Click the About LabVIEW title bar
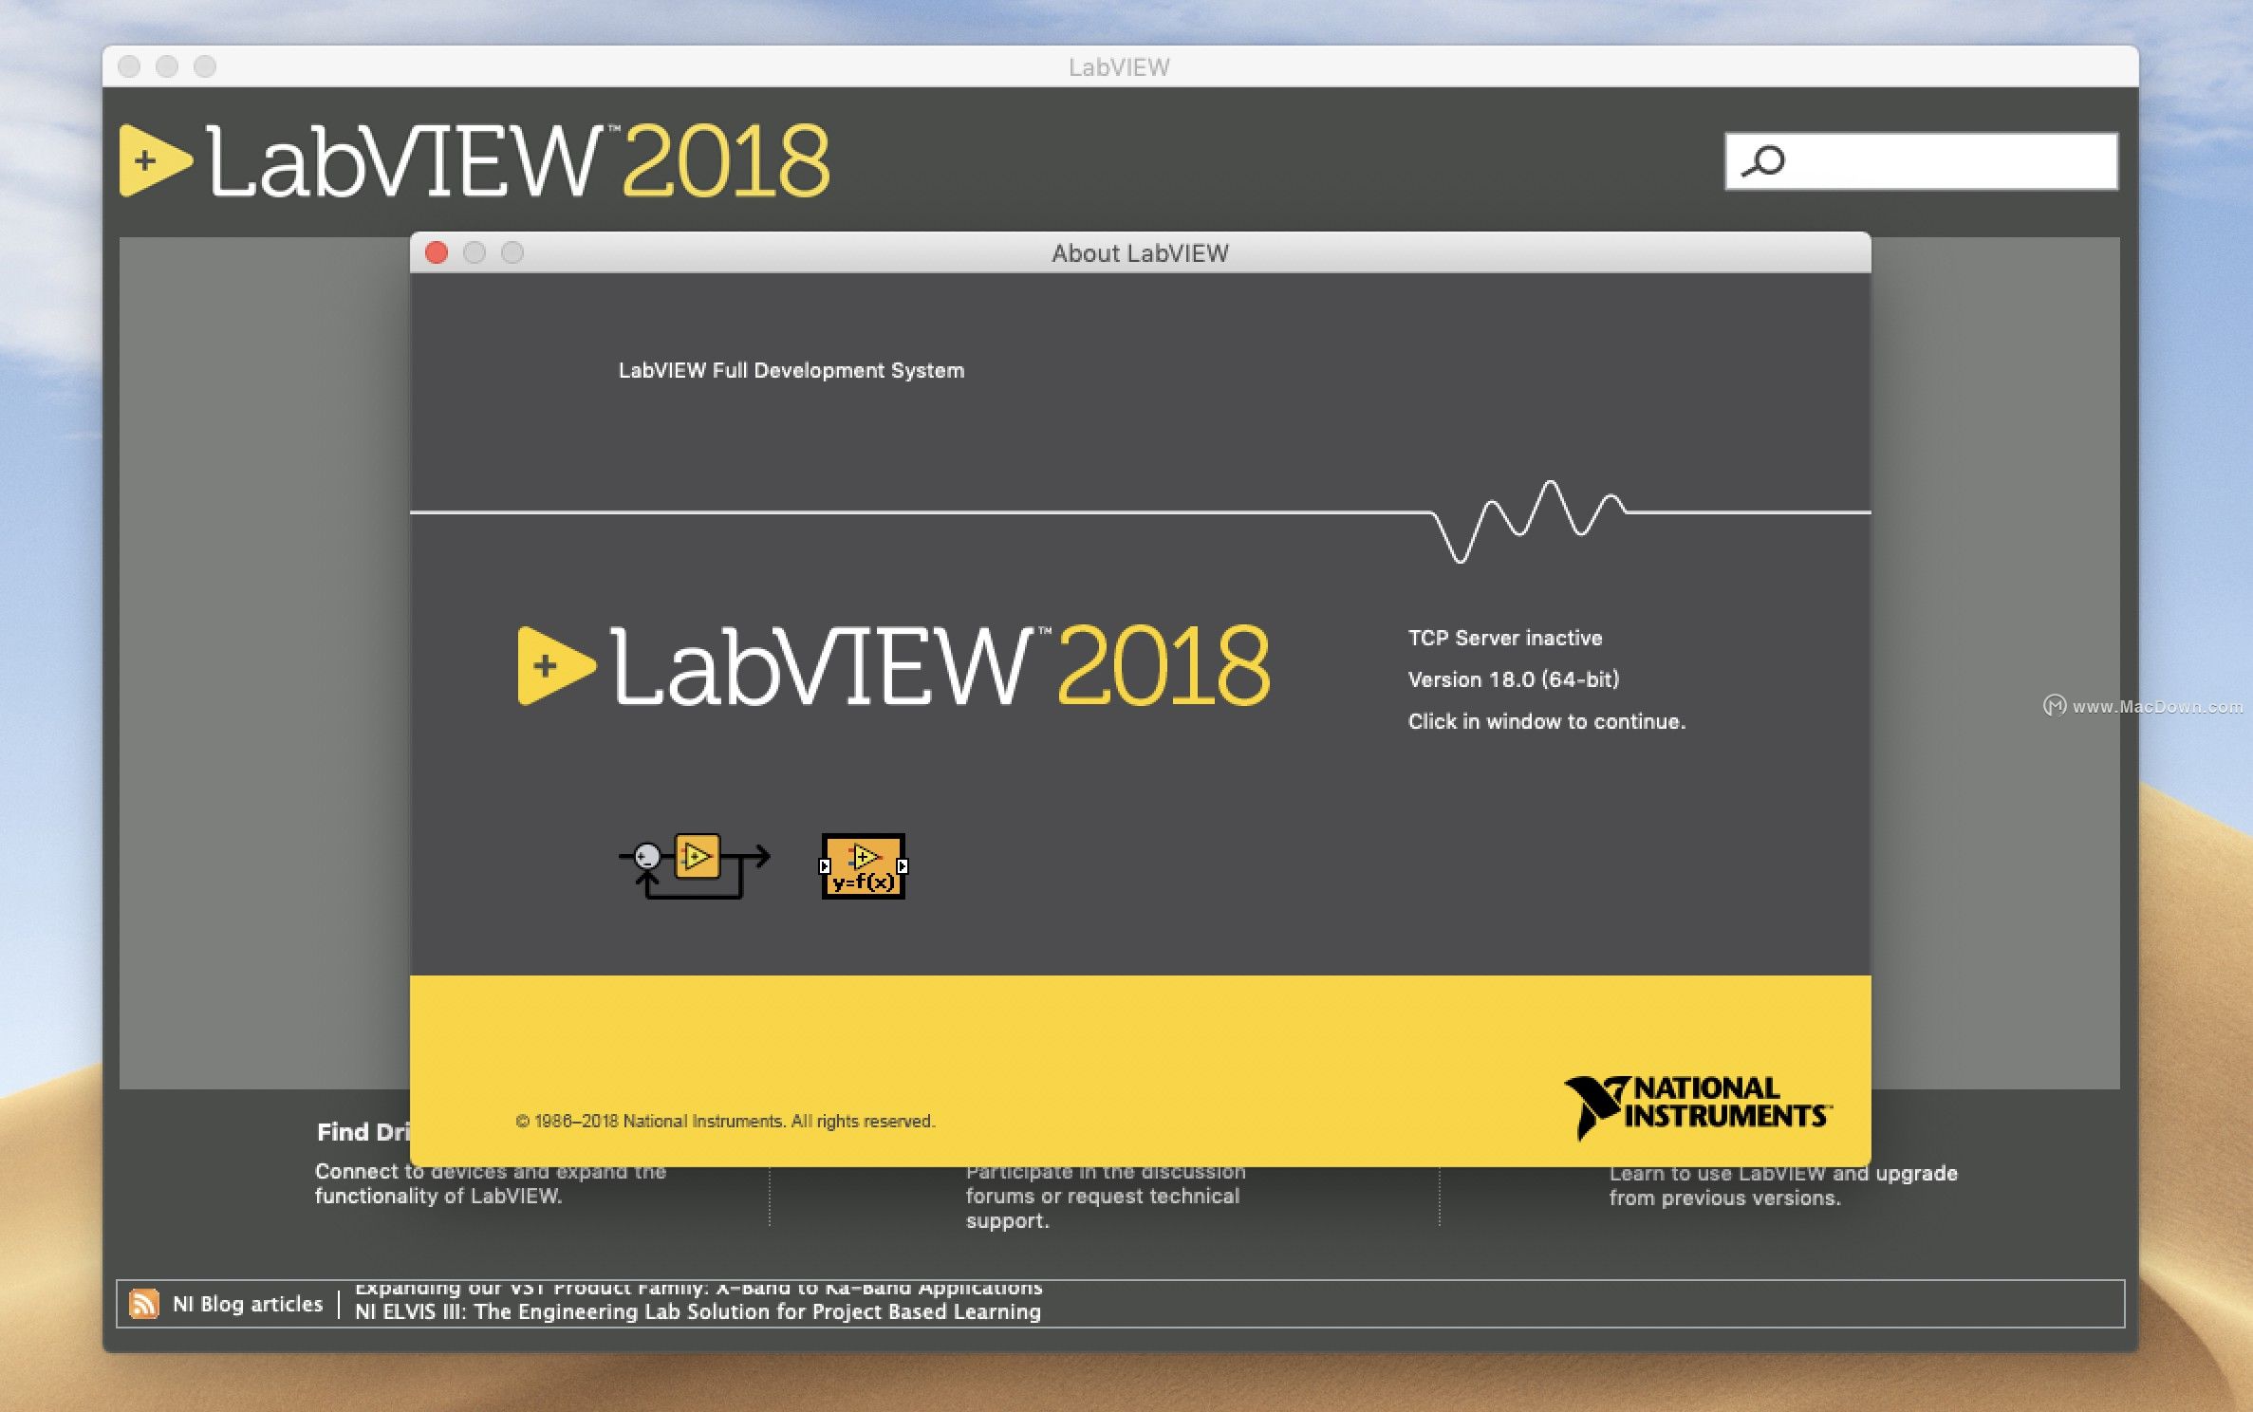2253x1412 pixels. click(1140, 252)
